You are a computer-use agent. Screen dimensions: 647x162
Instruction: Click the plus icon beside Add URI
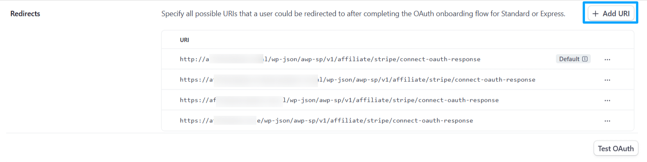coord(596,13)
